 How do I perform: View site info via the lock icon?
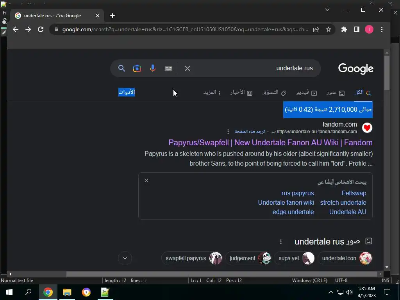click(x=56, y=29)
